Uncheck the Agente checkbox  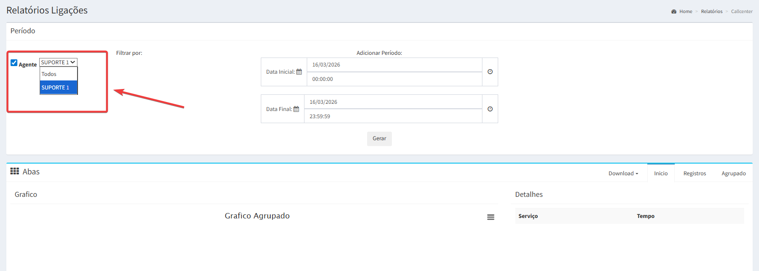[14, 62]
